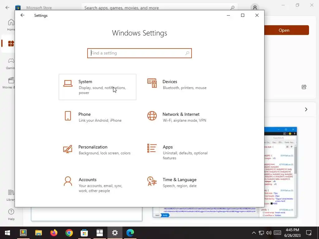The image size is (319, 239).
Task: Go back using Settings window arrow
Action: 22,15
